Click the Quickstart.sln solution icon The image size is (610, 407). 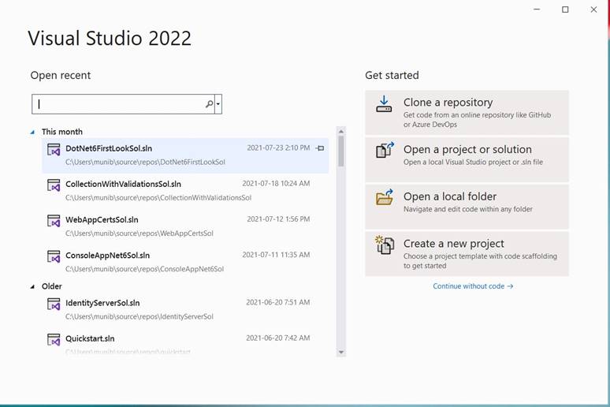pyautogui.click(x=54, y=340)
